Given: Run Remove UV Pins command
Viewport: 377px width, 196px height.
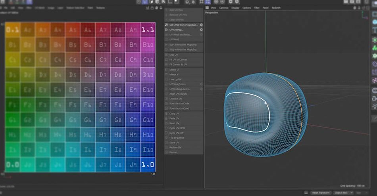Looking at the screenshot, I should [x=184, y=15].
